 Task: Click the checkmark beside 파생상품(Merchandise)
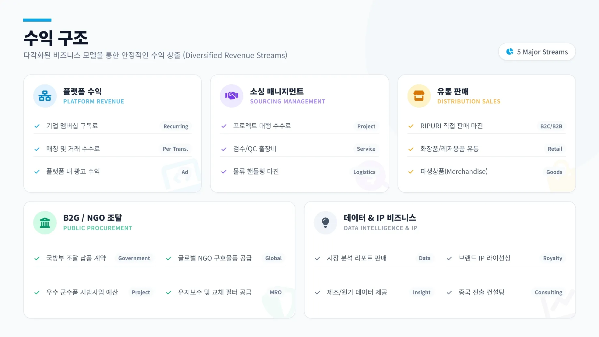411,172
